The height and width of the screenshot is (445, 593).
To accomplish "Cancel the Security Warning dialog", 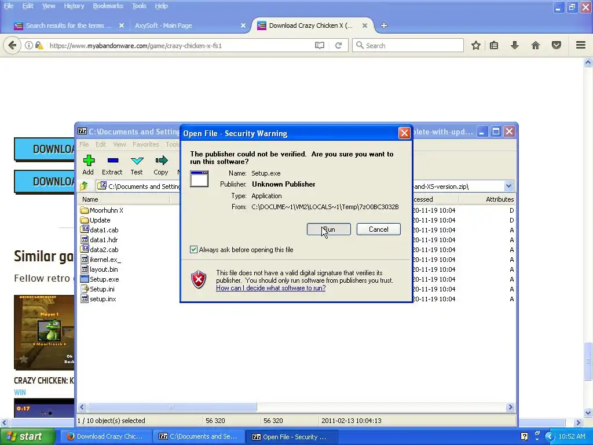I will tap(378, 229).
